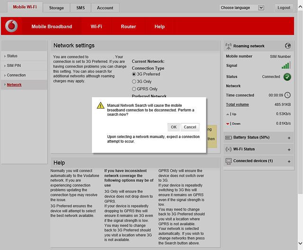
Task: Open the SIM PIN sidebar link
Action: [x=14, y=65]
